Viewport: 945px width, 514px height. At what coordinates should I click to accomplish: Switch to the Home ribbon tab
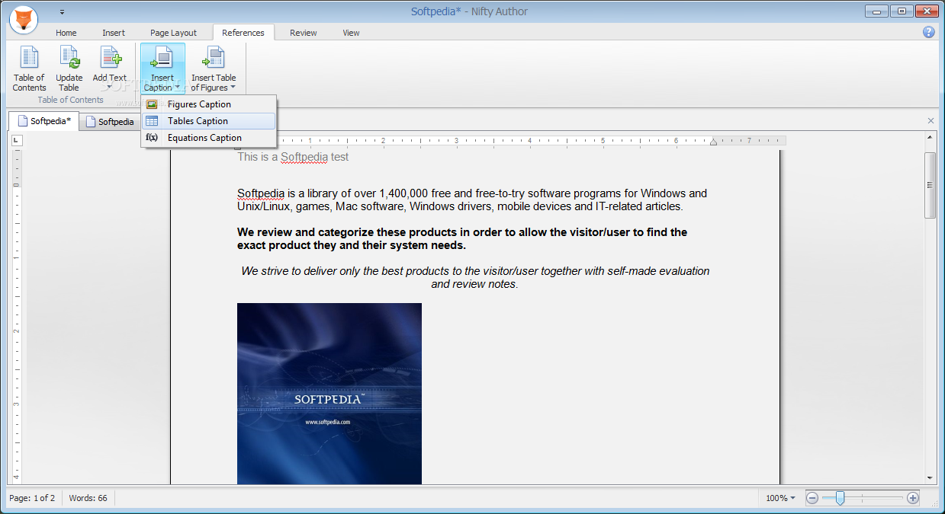[66, 33]
